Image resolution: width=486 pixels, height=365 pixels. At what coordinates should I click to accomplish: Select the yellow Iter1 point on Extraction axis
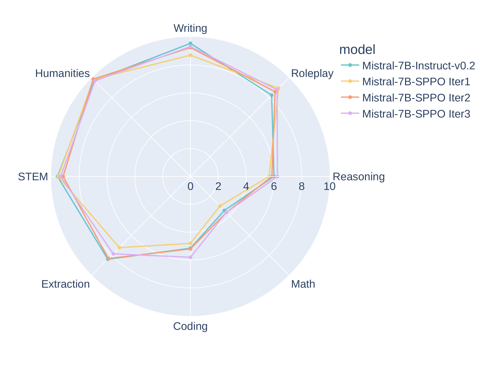tap(119, 248)
